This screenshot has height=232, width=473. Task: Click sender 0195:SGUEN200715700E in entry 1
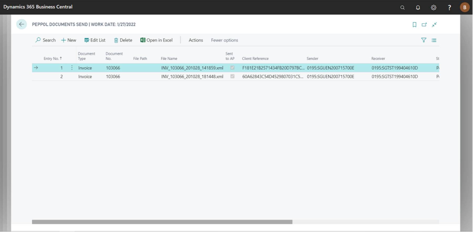click(330, 68)
